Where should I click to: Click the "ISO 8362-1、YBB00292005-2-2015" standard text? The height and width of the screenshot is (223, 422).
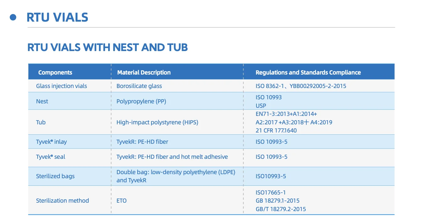pos(301,86)
